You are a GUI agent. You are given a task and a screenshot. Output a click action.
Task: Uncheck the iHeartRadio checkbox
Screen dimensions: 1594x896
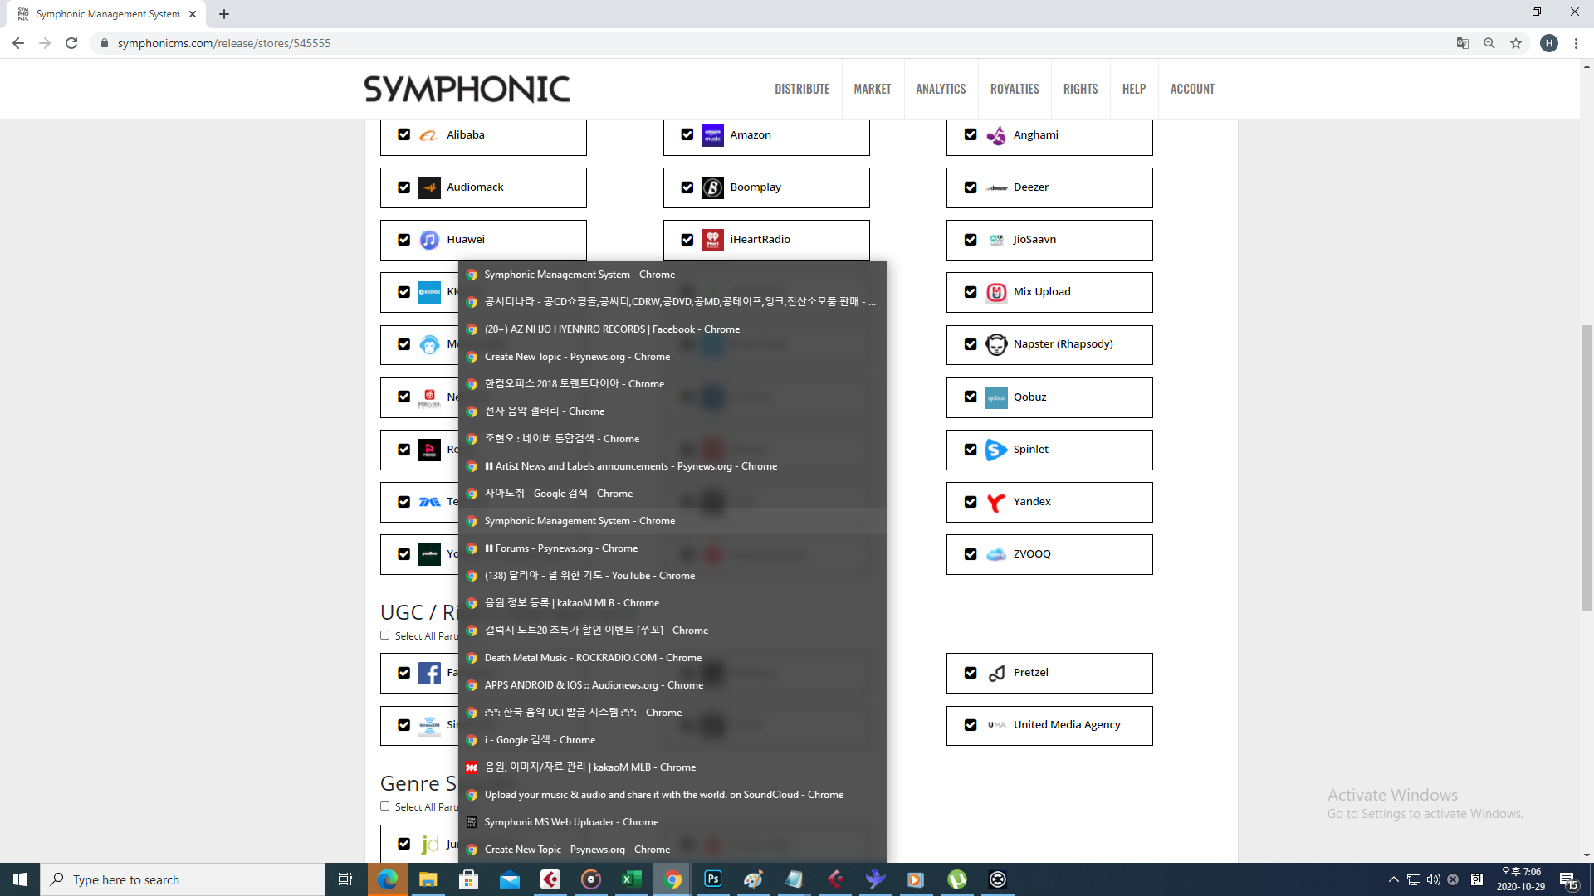coord(687,240)
